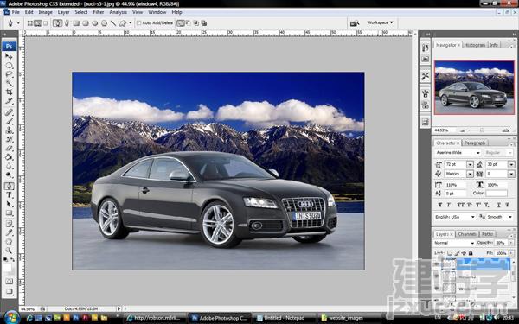Click the zoom percentage field in the status bar
Image resolution: width=519 pixels, height=324 pixels.
pos(28,308)
